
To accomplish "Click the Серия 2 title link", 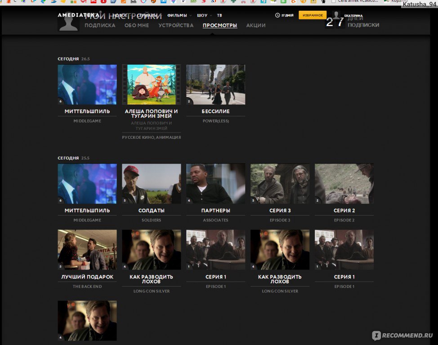I will tap(344, 211).
